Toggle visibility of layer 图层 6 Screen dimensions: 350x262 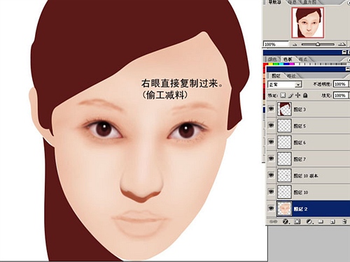[x=271, y=142]
